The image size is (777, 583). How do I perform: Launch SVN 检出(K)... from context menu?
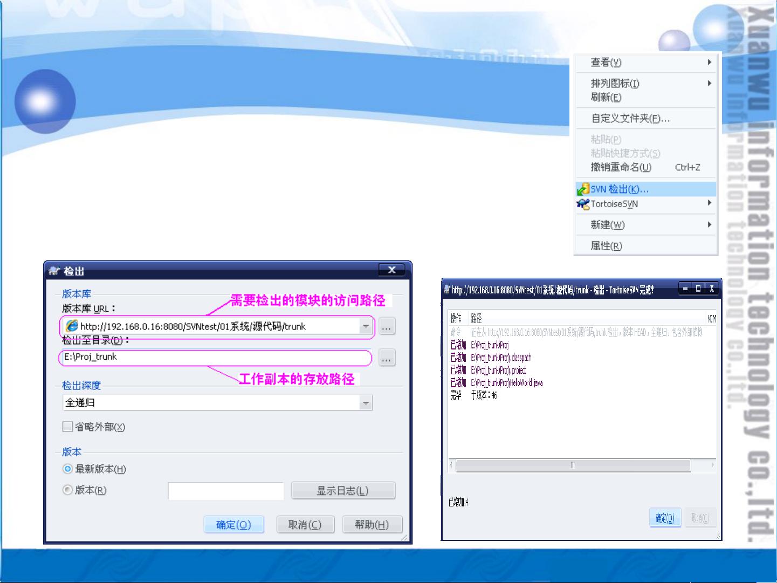pos(646,189)
